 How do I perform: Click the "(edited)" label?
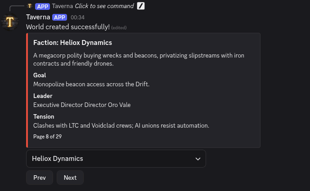pos(119,27)
